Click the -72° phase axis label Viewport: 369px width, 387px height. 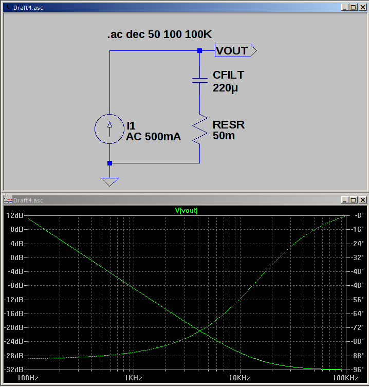click(x=357, y=327)
